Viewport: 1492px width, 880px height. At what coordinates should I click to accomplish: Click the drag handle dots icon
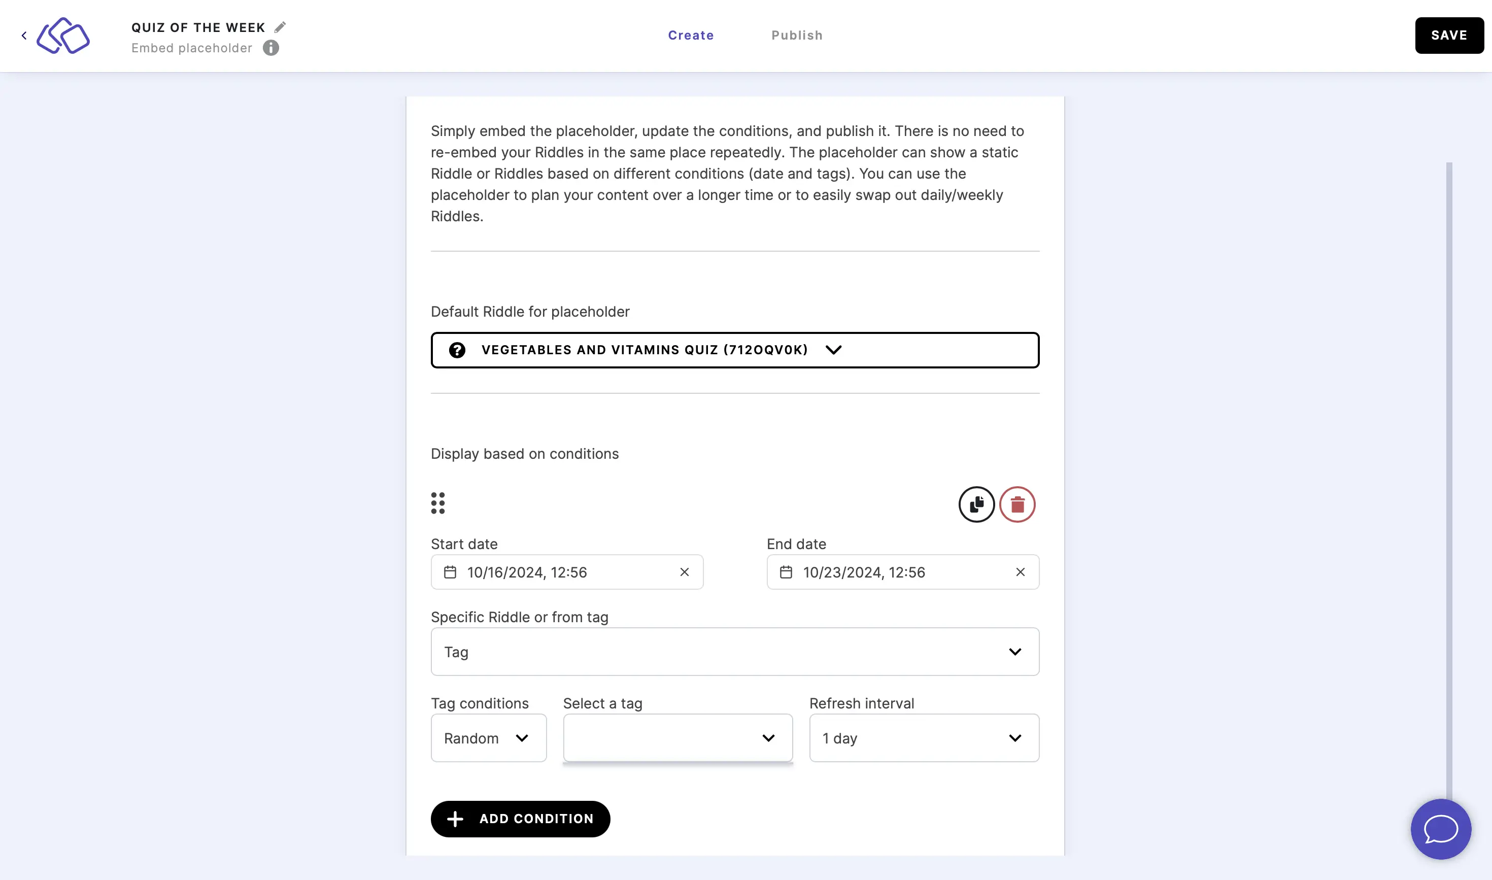(437, 504)
